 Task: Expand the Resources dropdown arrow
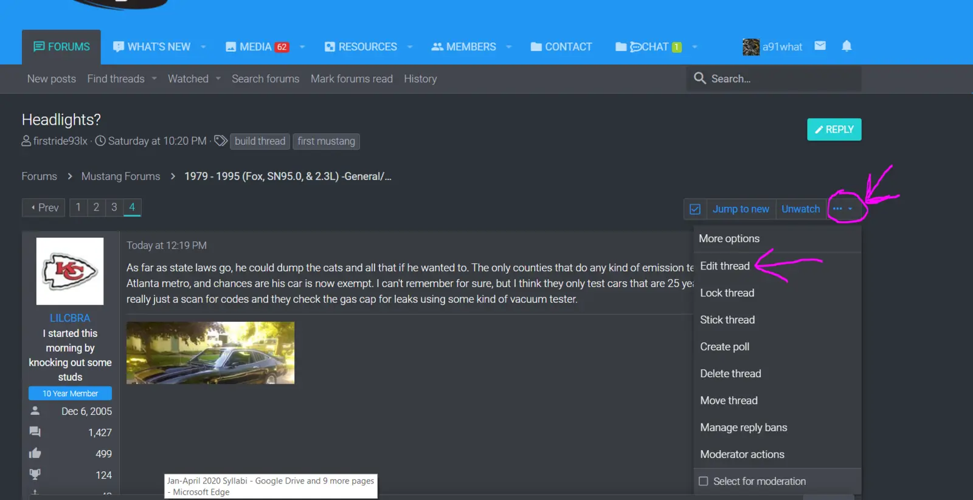(410, 47)
